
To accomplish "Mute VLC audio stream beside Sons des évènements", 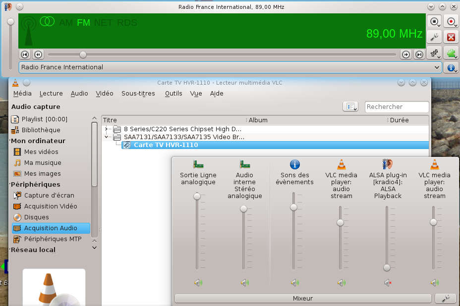I will [341, 283].
